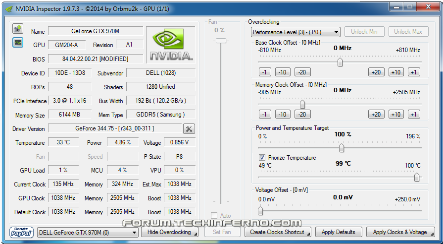Image resolution: width=443 pixels, height=244 pixels.
Task: Click the Driver Version field
Action: pyautogui.click(x=115, y=128)
